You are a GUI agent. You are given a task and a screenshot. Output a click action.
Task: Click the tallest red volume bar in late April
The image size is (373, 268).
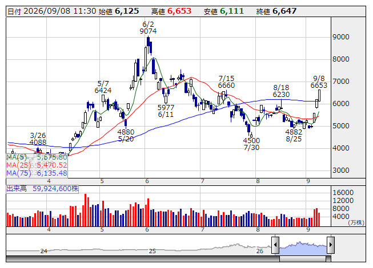click(86, 210)
